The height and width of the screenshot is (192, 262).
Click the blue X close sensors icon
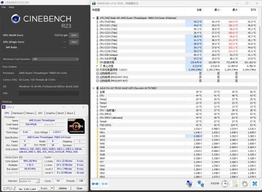254,184
